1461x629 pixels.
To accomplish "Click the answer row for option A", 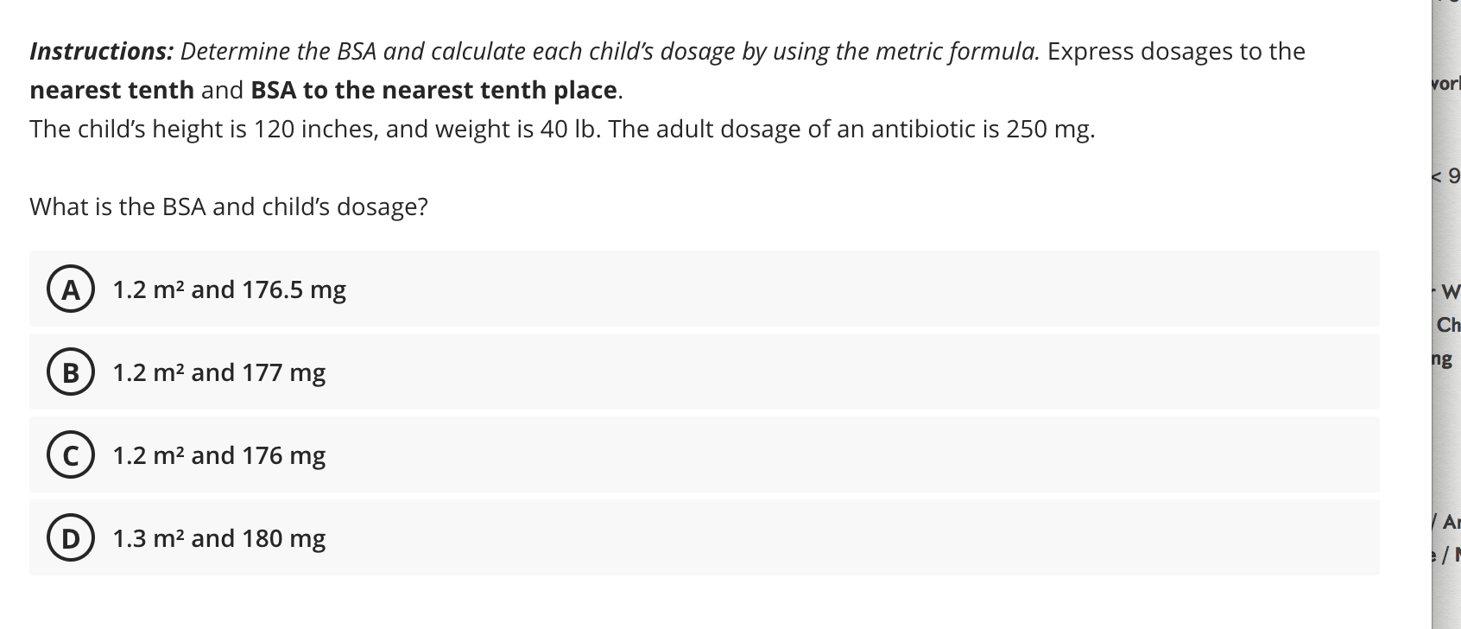I will (704, 289).
